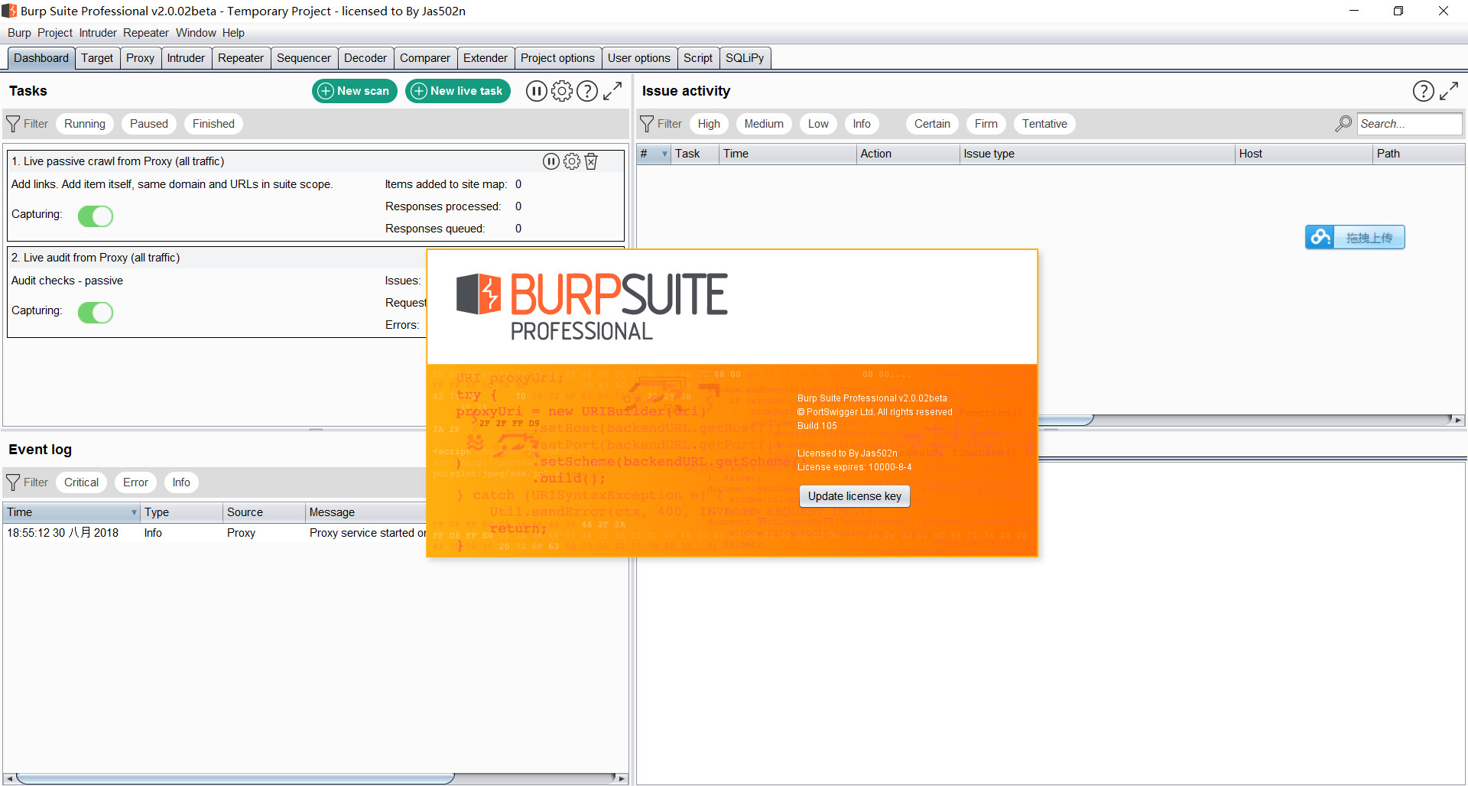The height and width of the screenshot is (786, 1468).
Task: Select the Proxy service started log row
Action: click(x=216, y=533)
